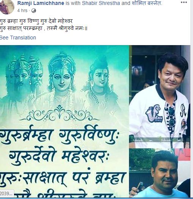This screenshot has height=199, width=193.
Task: Click the globe public privacy icon
Action: [34, 11]
